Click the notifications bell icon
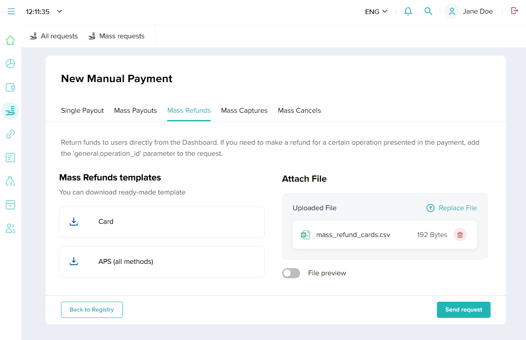The width and height of the screenshot is (526, 340). (x=408, y=11)
